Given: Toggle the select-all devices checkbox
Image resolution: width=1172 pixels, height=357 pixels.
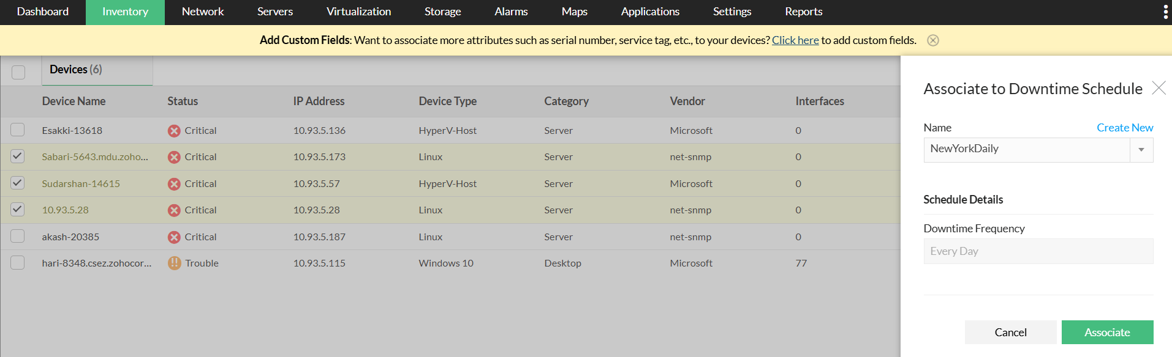Looking at the screenshot, I should [x=18, y=72].
